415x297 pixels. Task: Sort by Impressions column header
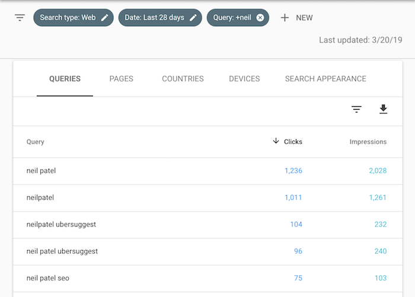tap(368, 142)
